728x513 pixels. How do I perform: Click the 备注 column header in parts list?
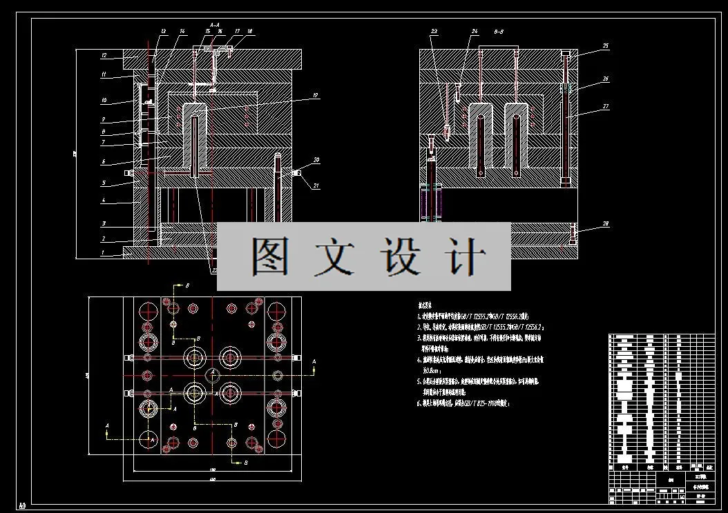pos(709,468)
